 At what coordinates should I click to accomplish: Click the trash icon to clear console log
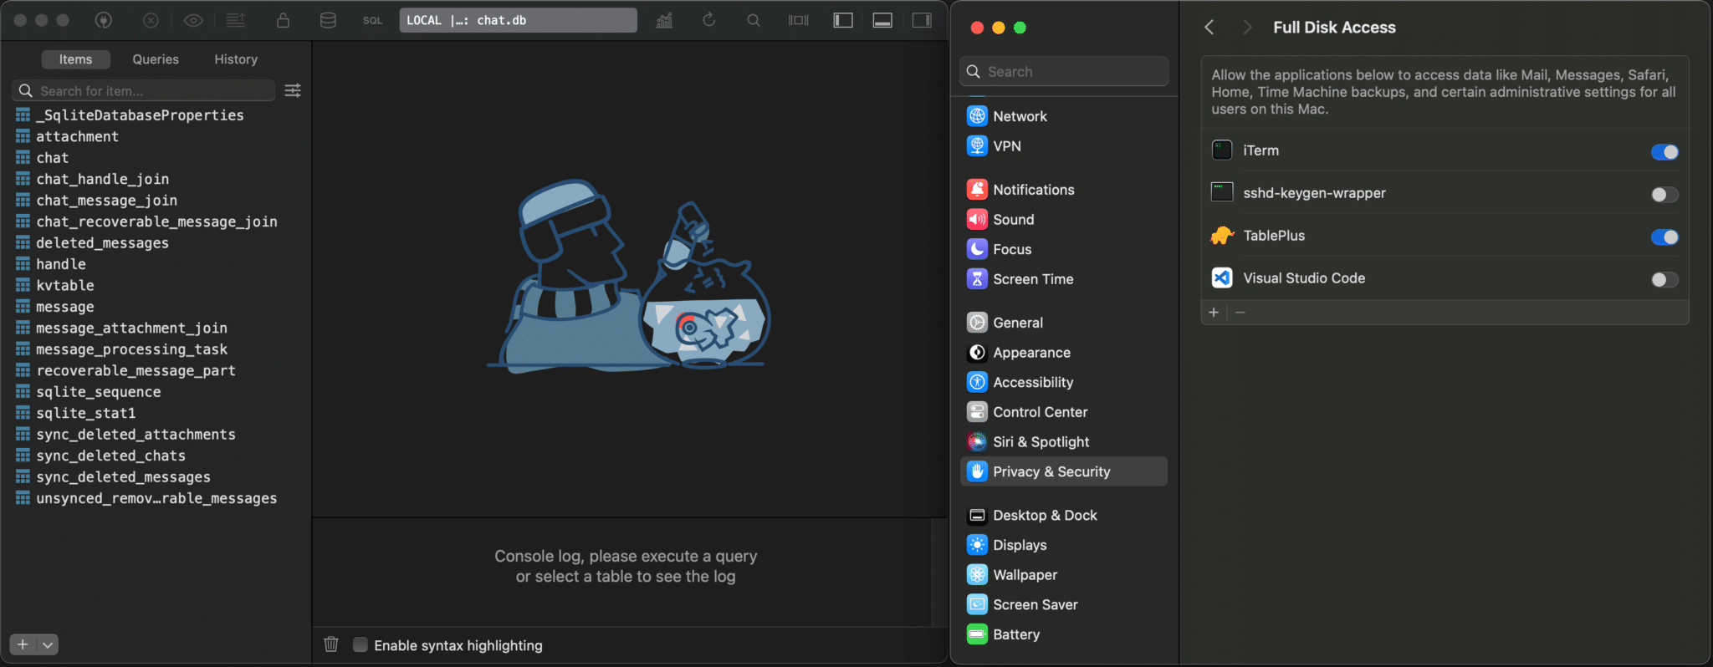[x=331, y=644]
